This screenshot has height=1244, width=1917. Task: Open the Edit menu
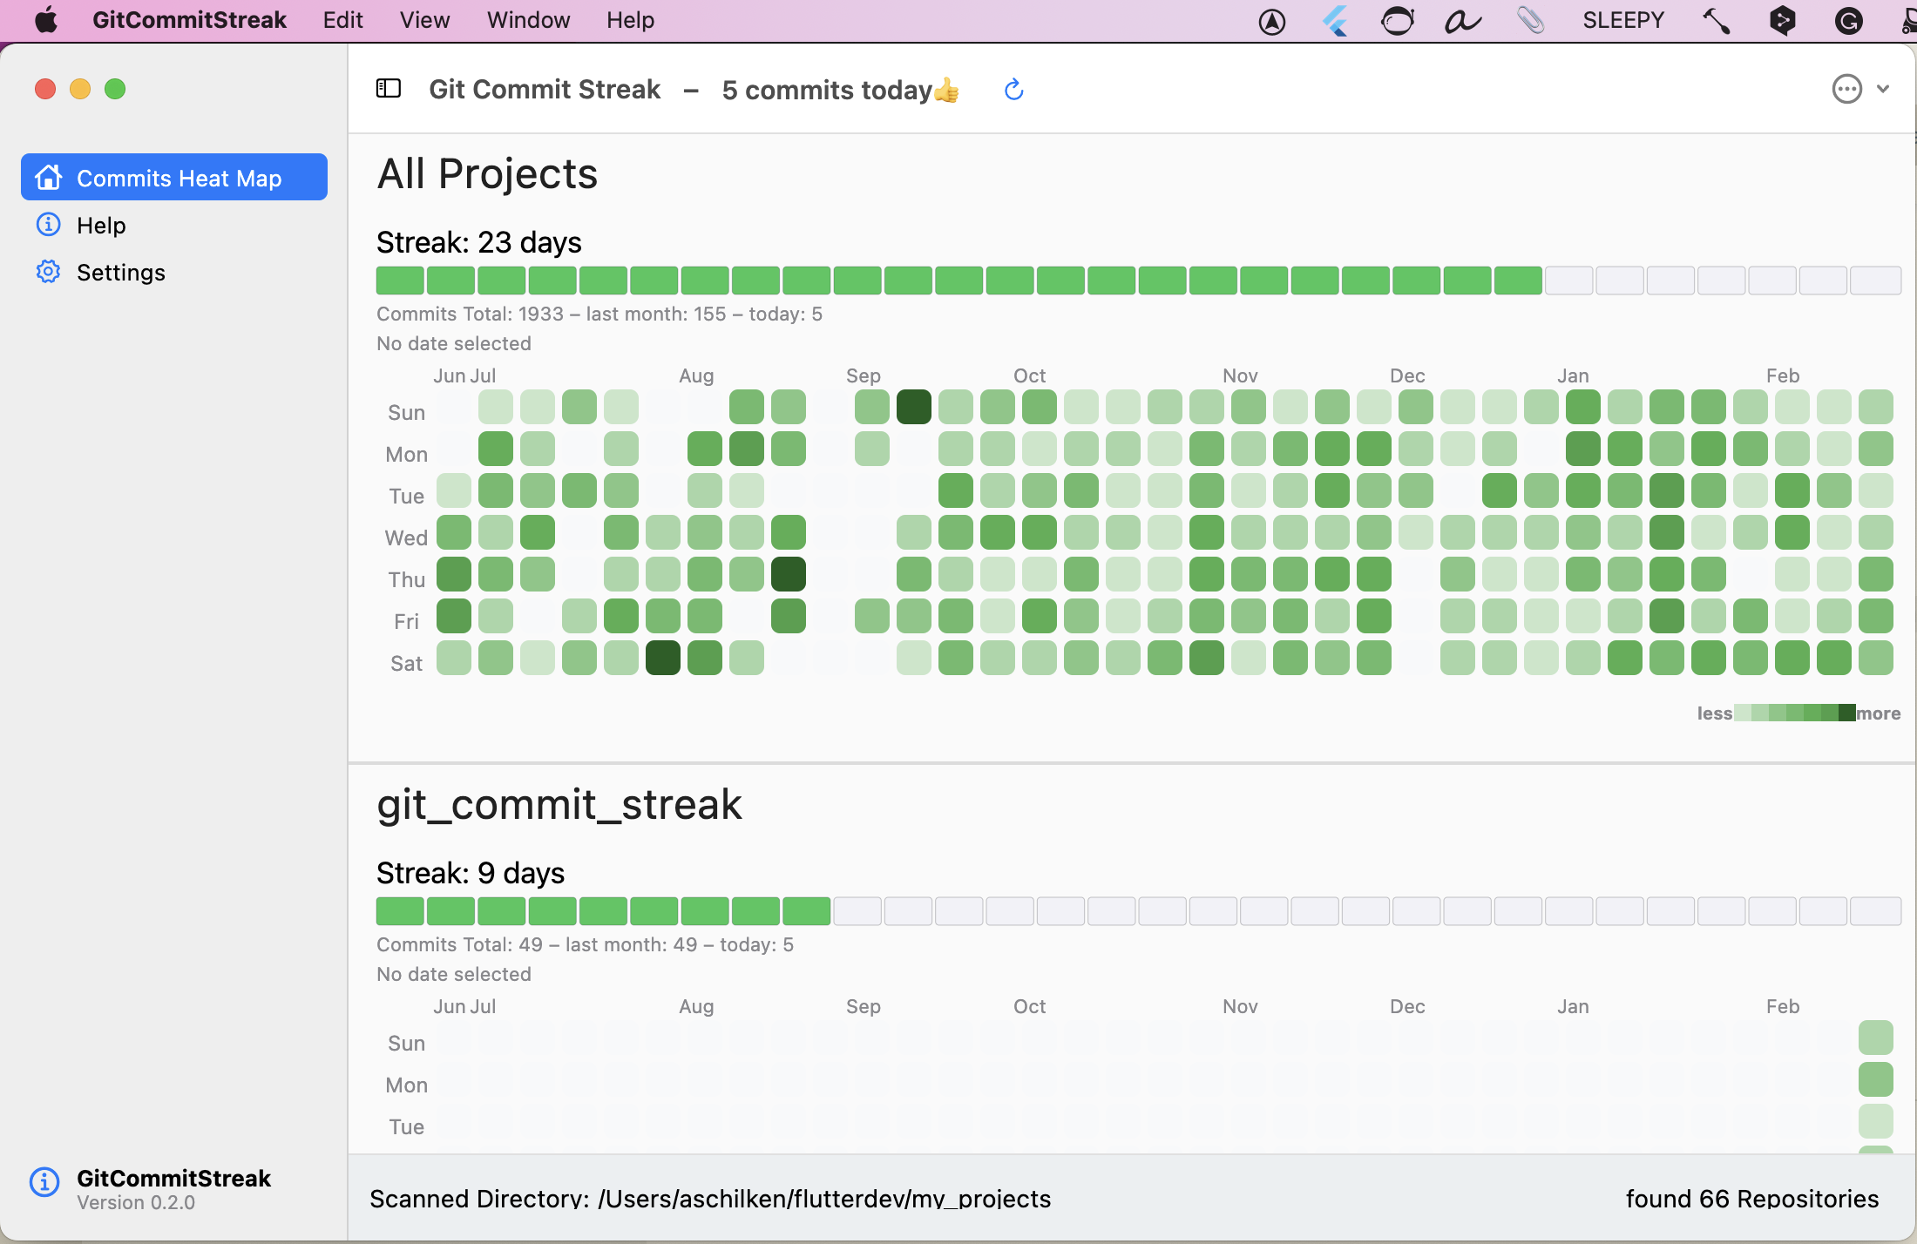[342, 20]
